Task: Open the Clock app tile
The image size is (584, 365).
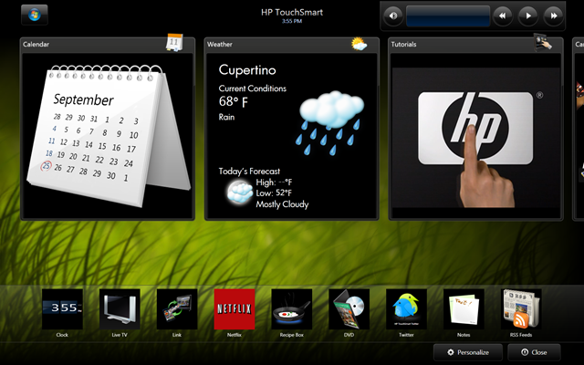Action: pos(62,309)
